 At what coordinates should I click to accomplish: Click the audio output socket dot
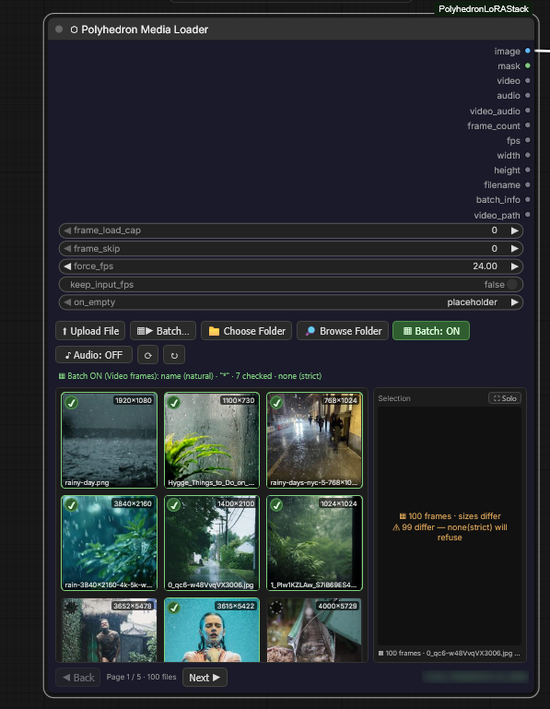(x=527, y=95)
